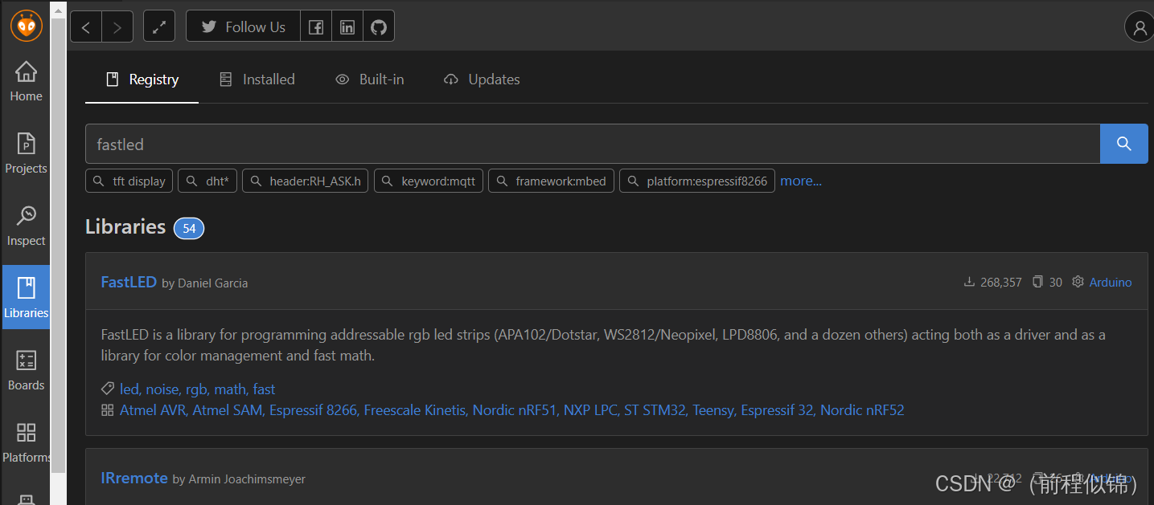Click the 'more...' search examples link
Screen dimensions: 1154x505
pos(801,181)
